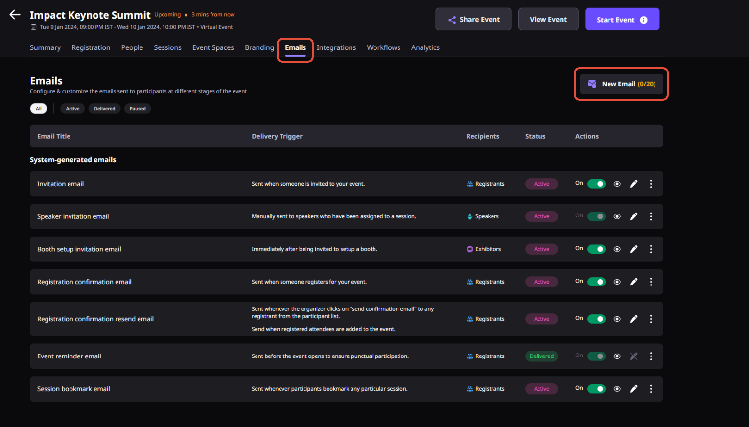Filter emails by Delivered
The height and width of the screenshot is (427, 749).
104,109
